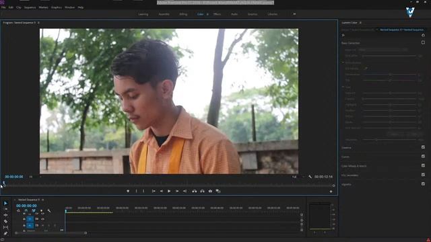431x242 pixels.
Task: Toggle Comparison View button
Action: [x=218, y=191]
